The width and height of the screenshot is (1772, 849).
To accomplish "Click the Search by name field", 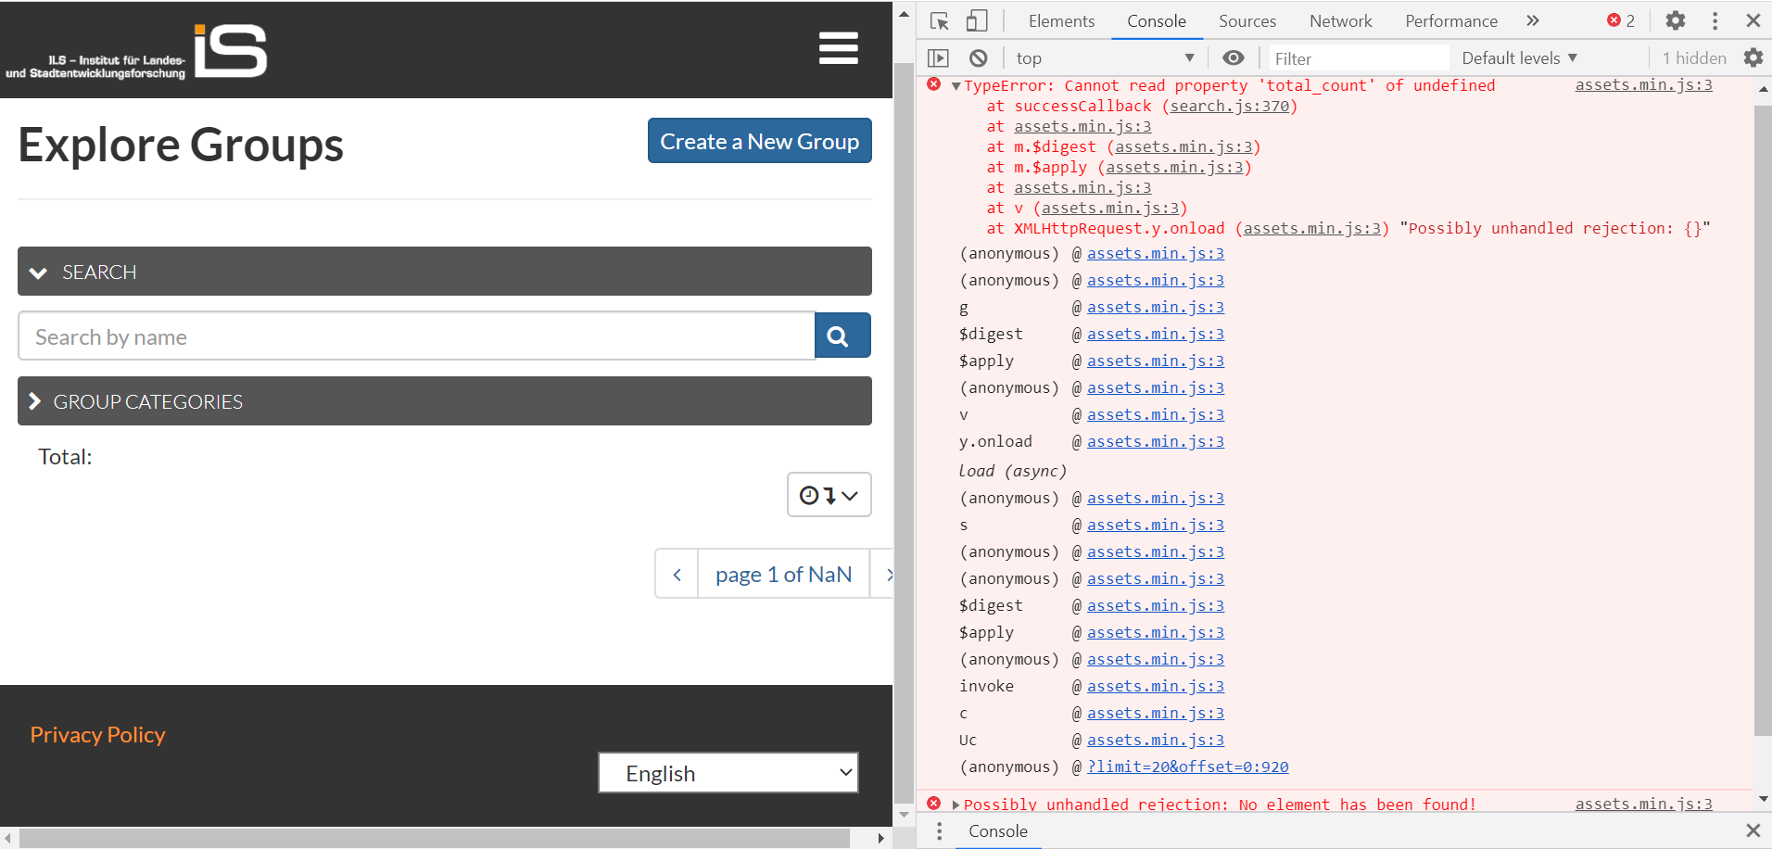I will (x=416, y=336).
